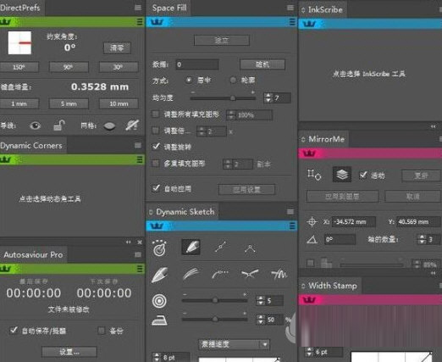
Task: Enable the 备份 checkbox in Autosaviour Pro
Action: coord(102,331)
